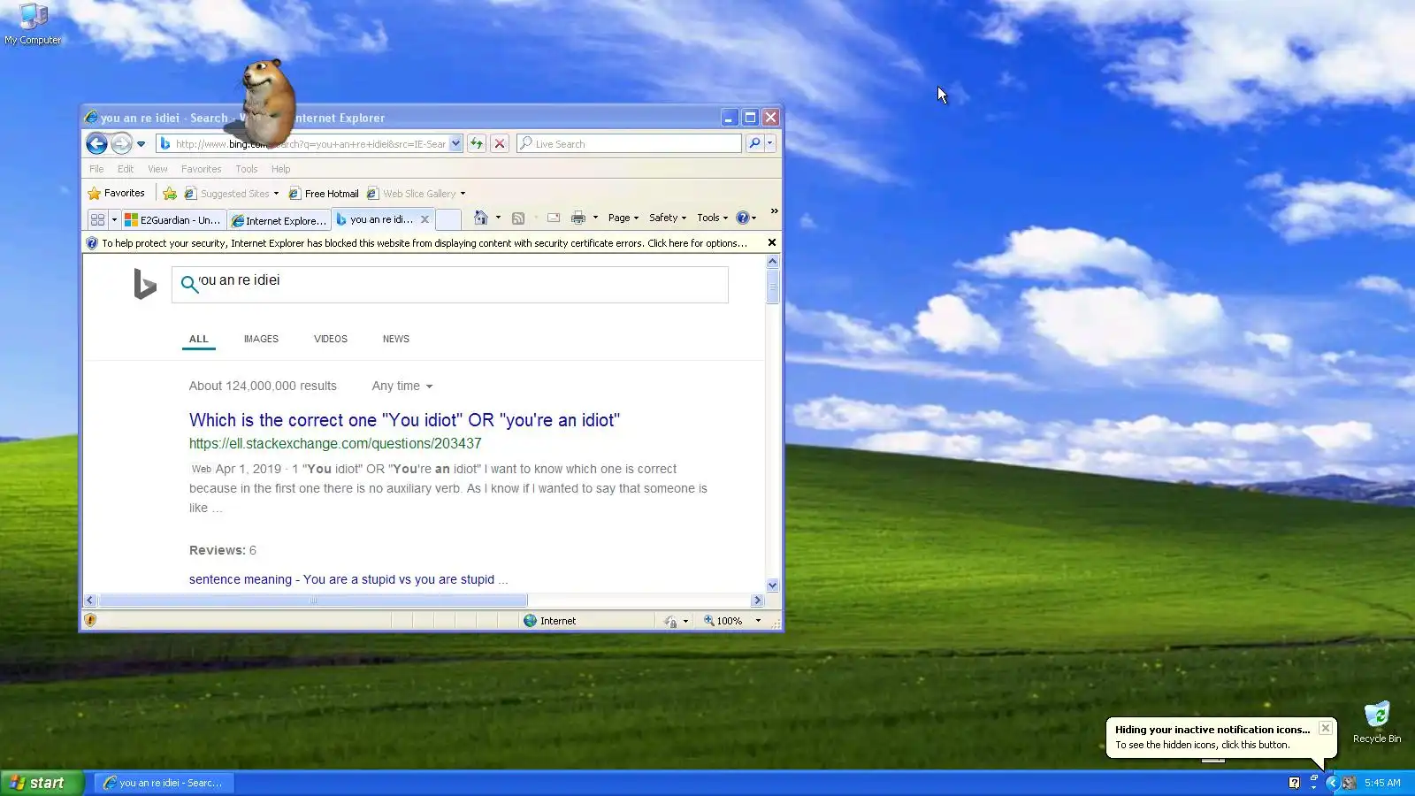1415x796 pixels.
Task: Click the Windows Start button
Action: pyautogui.click(x=42, y=783)
